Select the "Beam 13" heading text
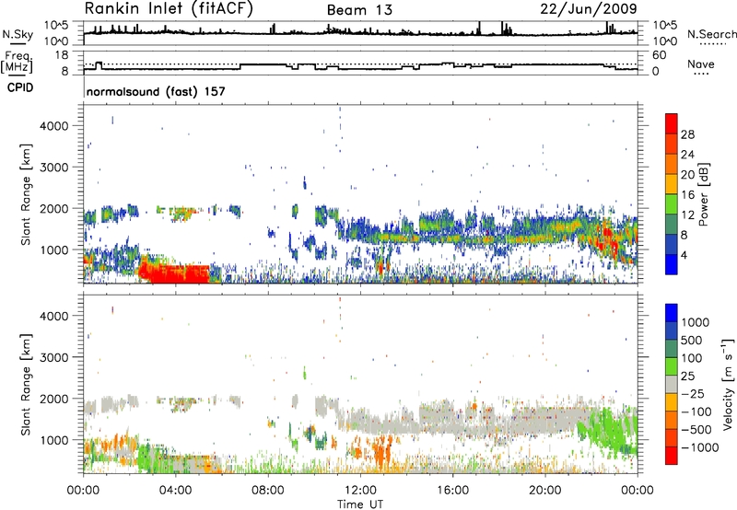737x510 pixels. (x=359, y=10)
